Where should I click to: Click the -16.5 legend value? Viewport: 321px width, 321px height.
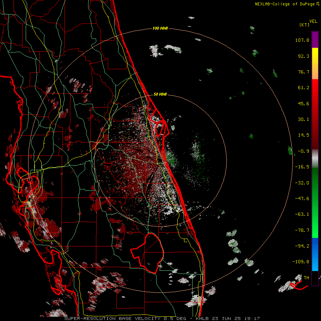pyautogui.click(x=302, y=167)
